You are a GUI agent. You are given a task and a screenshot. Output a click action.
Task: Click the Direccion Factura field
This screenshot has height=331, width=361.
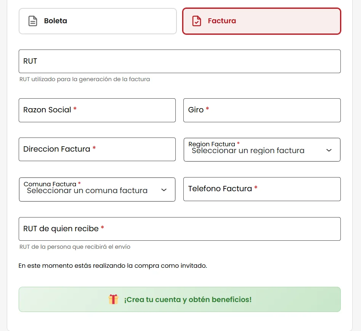(x=97, y=149)
